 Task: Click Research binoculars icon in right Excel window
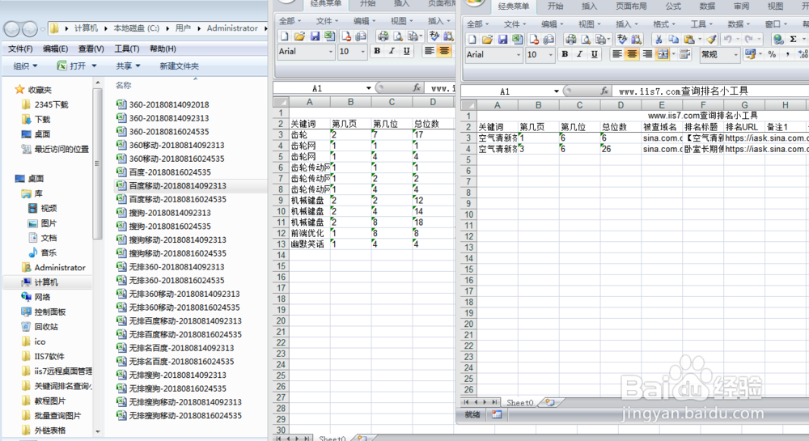pyautogui.click(x=637, y=39)
